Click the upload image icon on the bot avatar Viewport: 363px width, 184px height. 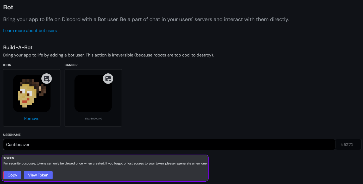47,79
